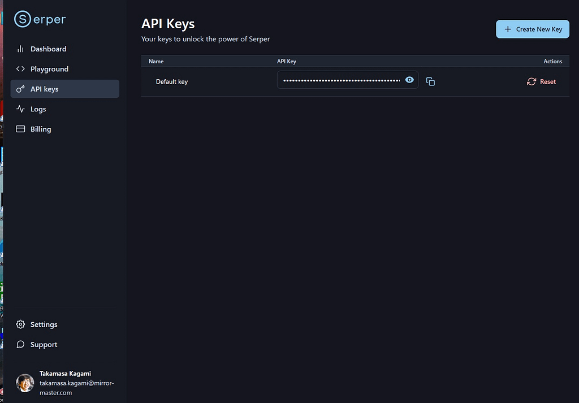The width and height of the screenshot is (579, 403).
Task: Reveal the hidden API key with eye icon
Action: coord(410,80)
